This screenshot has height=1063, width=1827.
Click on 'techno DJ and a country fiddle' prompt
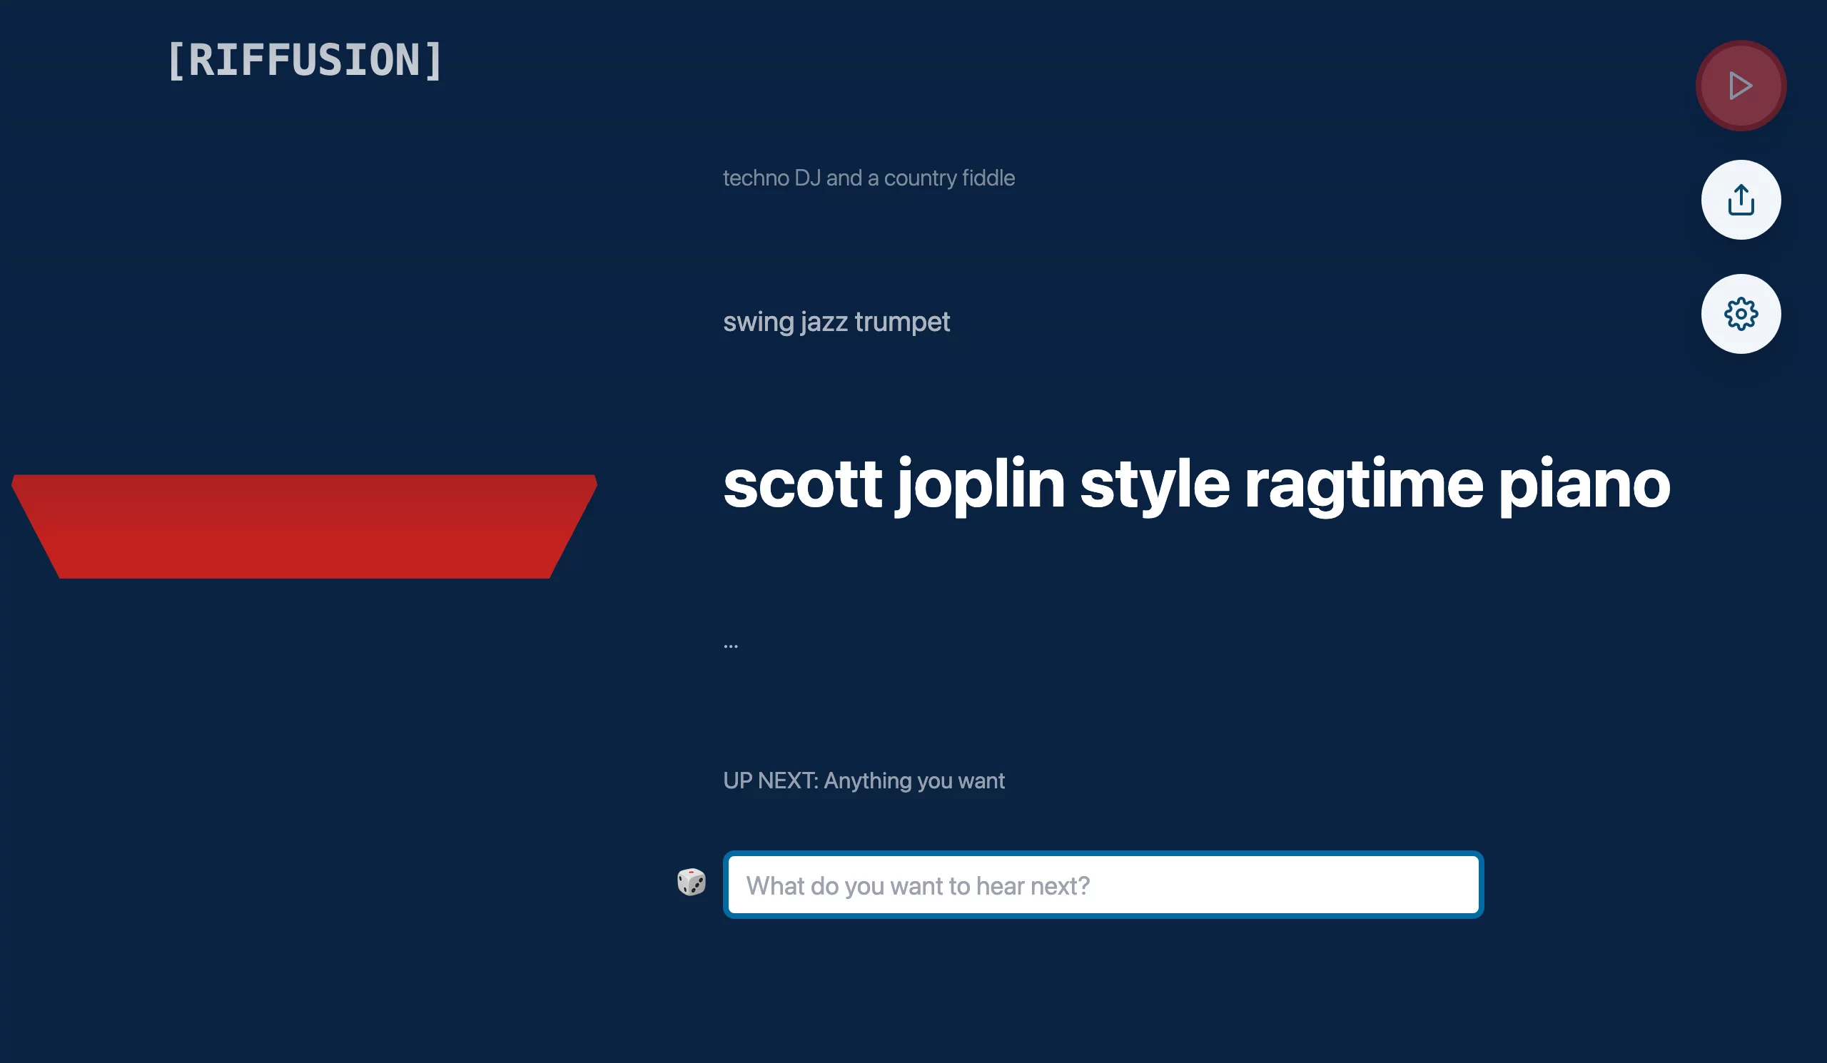868,177
